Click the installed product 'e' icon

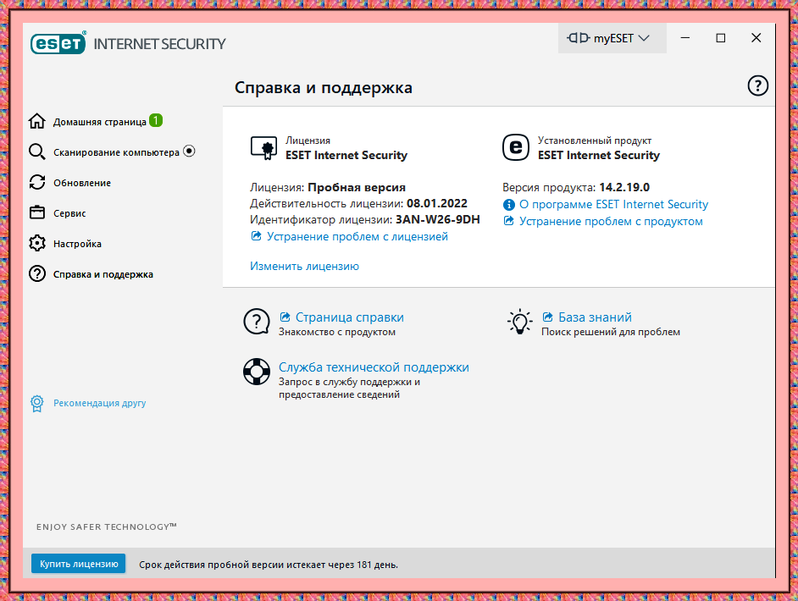tap(516, 147)
